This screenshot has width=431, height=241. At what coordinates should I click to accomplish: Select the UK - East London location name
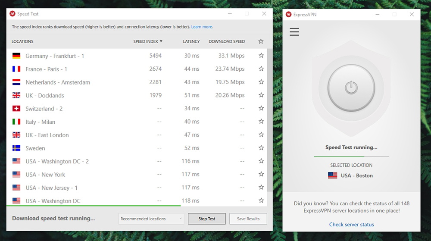pos(47,135)
